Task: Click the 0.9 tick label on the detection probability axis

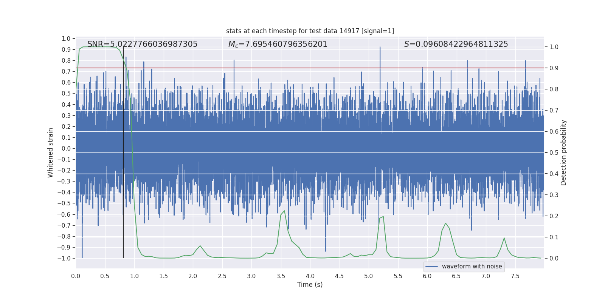Action: [x=554, y=68]
